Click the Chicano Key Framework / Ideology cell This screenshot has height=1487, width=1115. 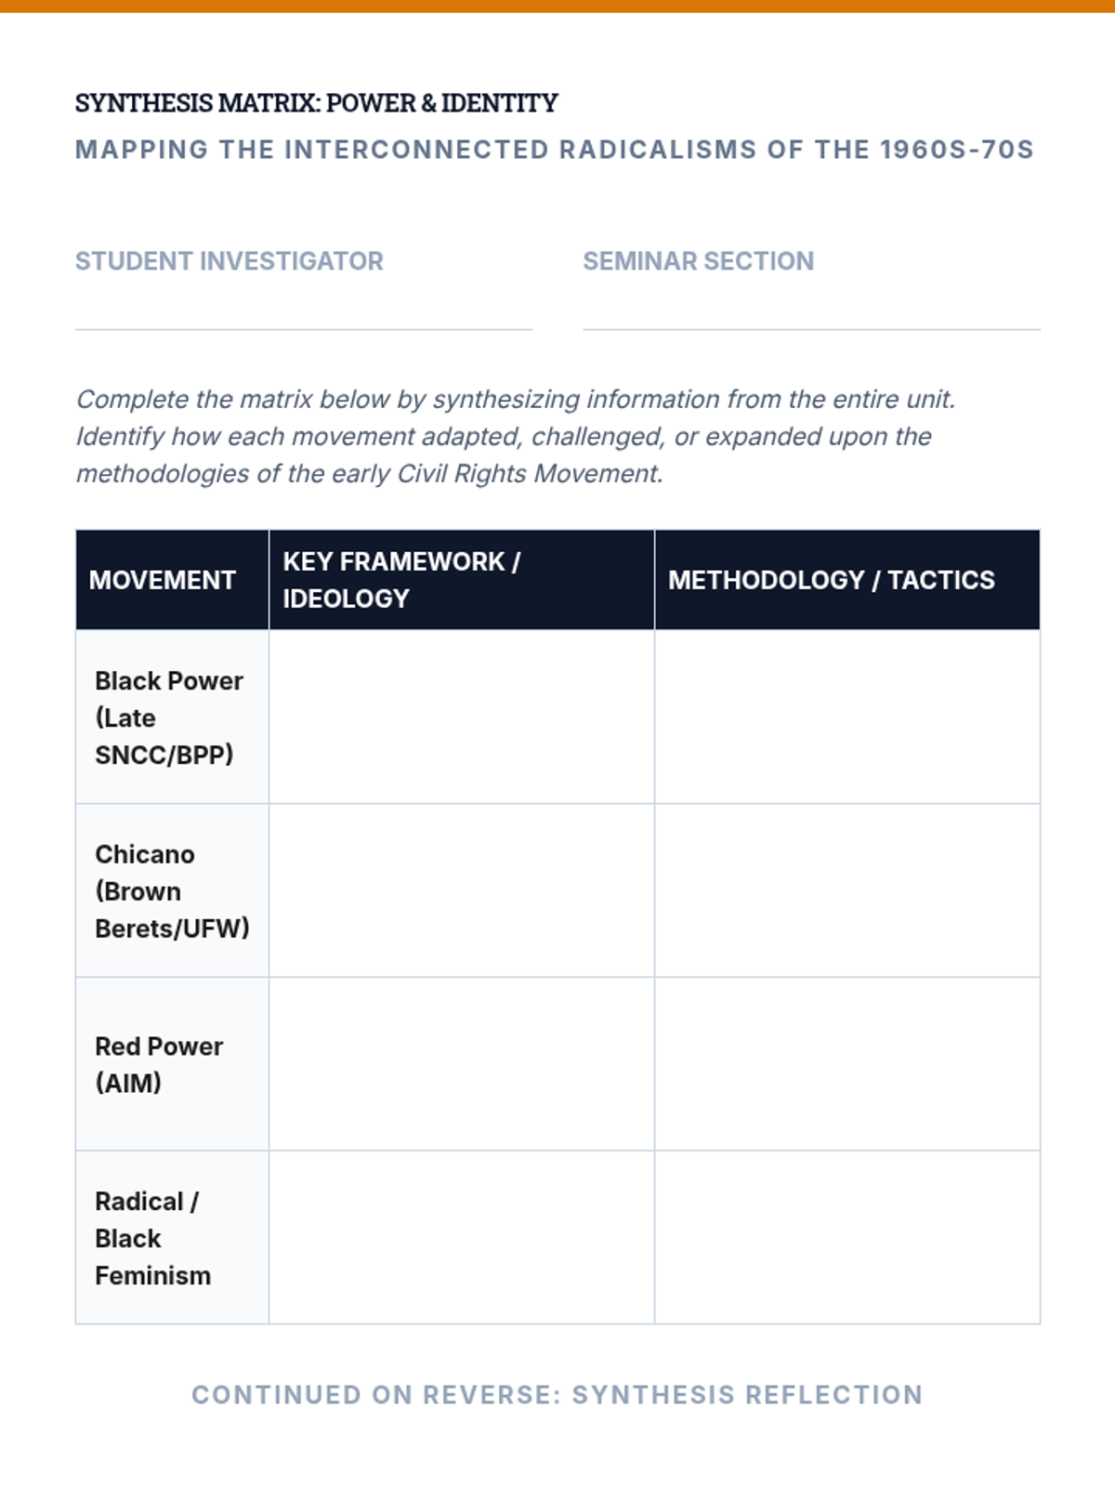pyautogui.click(x=461, y=890)
